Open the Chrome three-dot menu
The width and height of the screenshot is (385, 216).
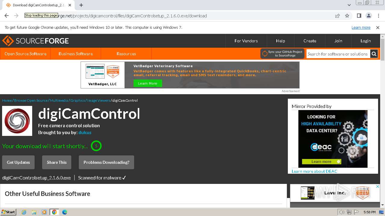pyautogui.click(x=378, y=16)
